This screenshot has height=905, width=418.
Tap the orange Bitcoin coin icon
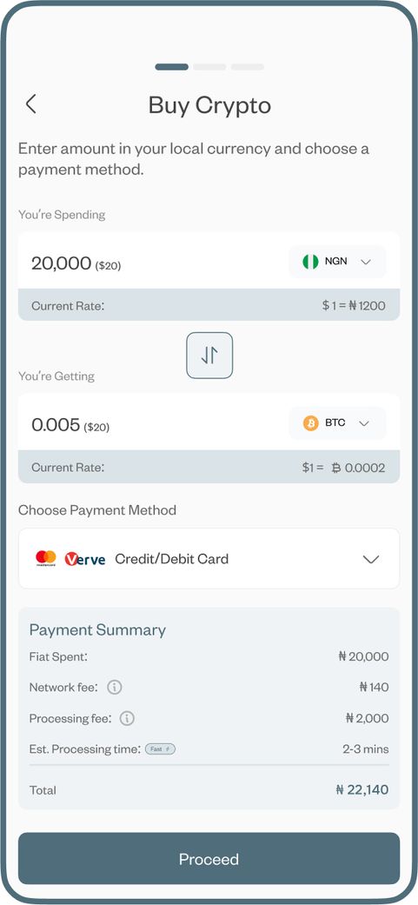[311, 423]
